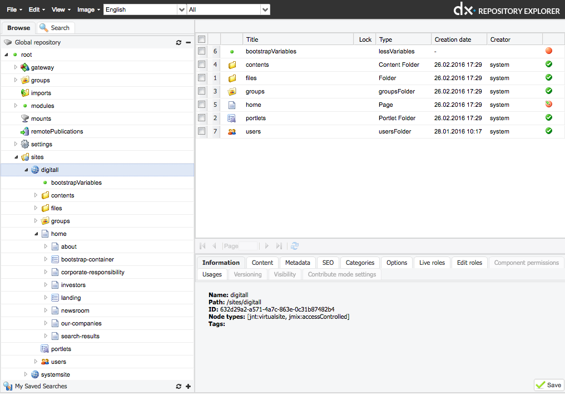Viewport: 565px width, 395px height.
Task: Click the settings gear icon in tree
Action: (25, 144)
